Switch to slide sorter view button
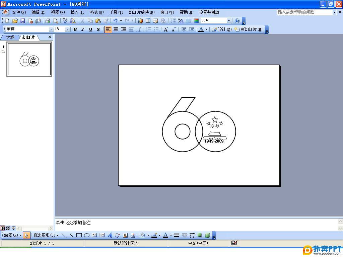The height and width of the screenshot is (257, 343). click(8, 228)
